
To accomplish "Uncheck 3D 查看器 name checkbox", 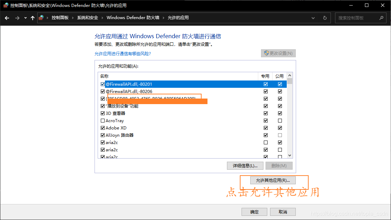I will click(x=103, y=113).
